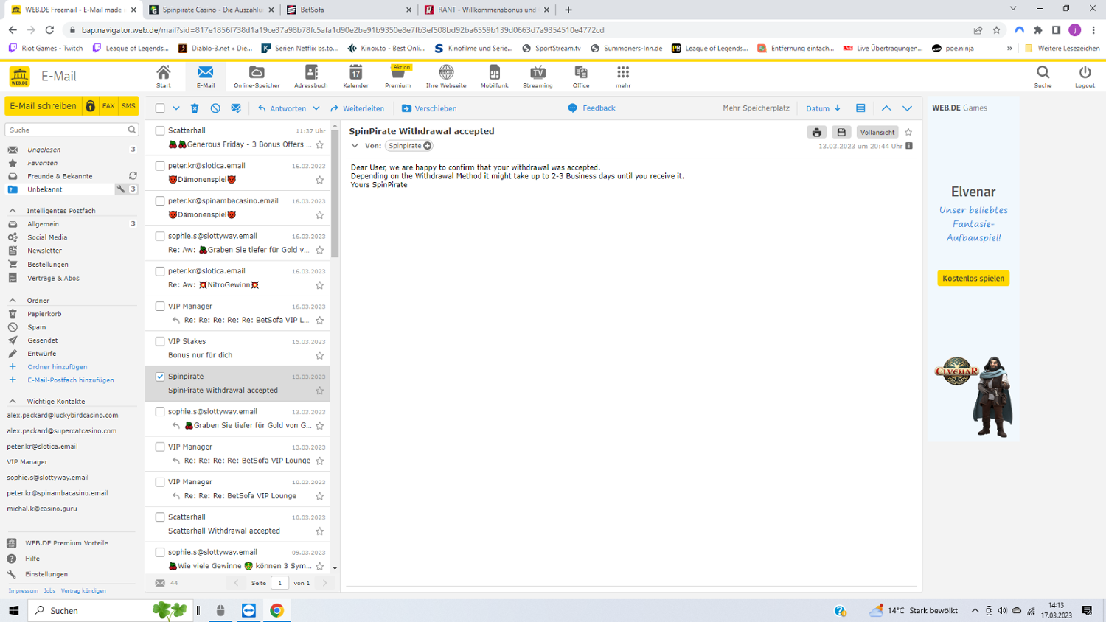
Task: Open the Antworten dropdown arrow
Action: tap(316, 108)
